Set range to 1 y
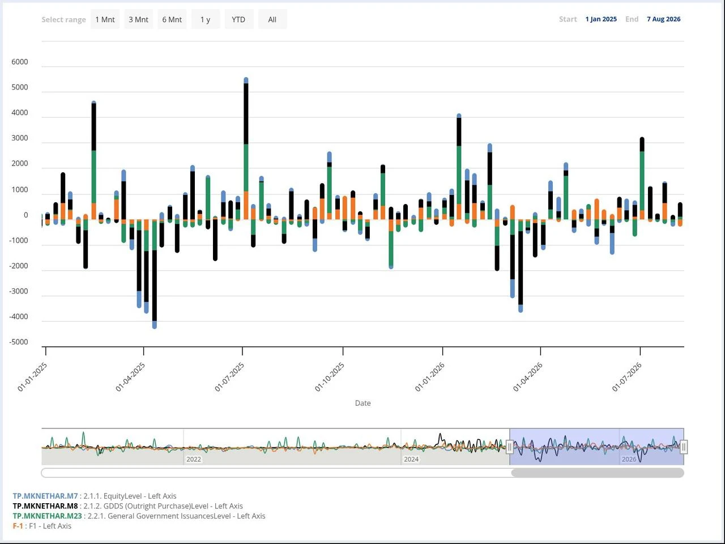This screenshot has height=544, width=725. coord(205,19)
